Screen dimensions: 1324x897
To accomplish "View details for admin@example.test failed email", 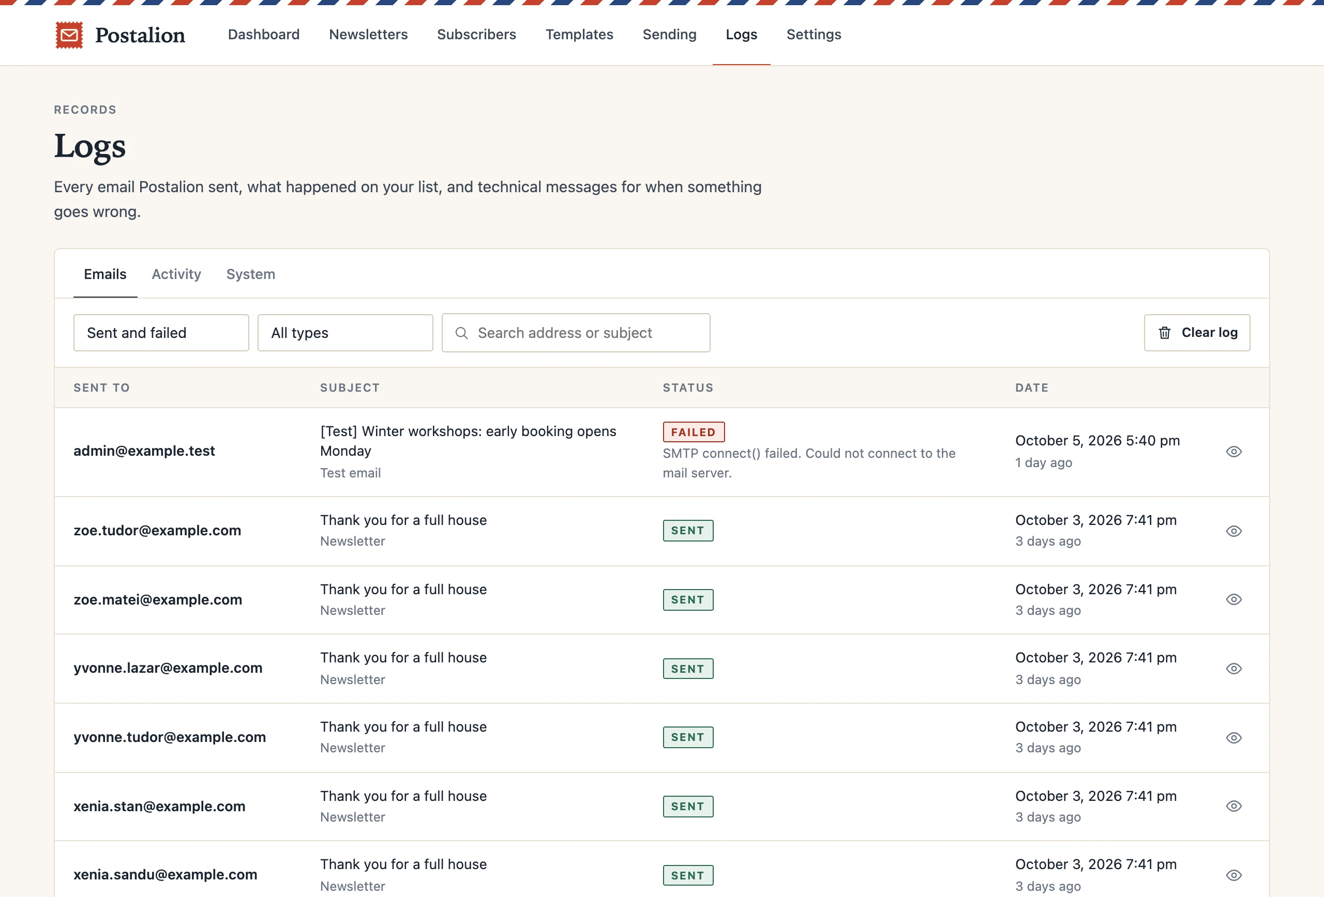I will [1233, 452].
